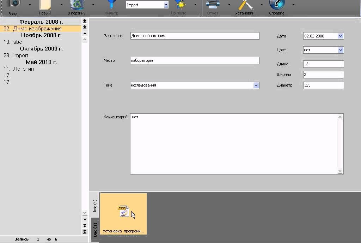Image resolution: width=361 pixels, height=243 pixels.
Task: Expand the arrow beside Справка
Action: (x=293, y=5)
